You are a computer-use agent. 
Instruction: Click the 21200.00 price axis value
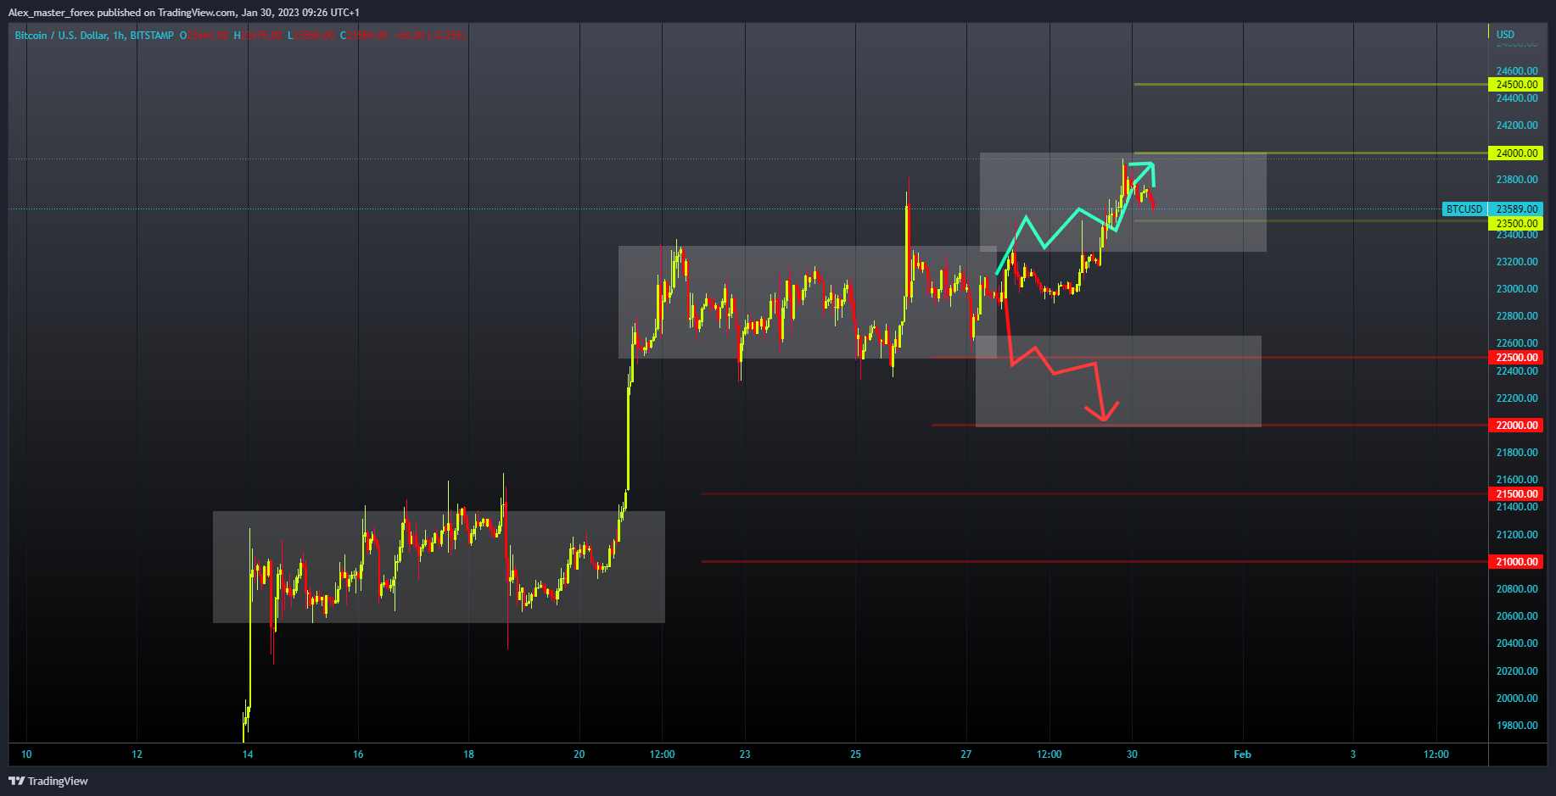tap(1517, 535)
